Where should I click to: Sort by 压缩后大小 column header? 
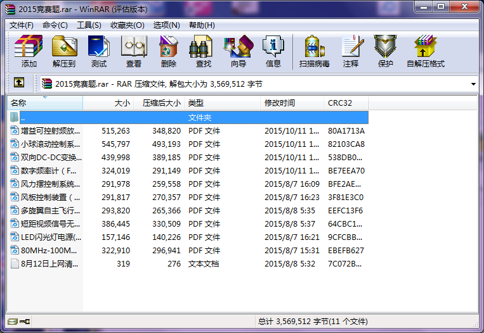click(159, 103)
